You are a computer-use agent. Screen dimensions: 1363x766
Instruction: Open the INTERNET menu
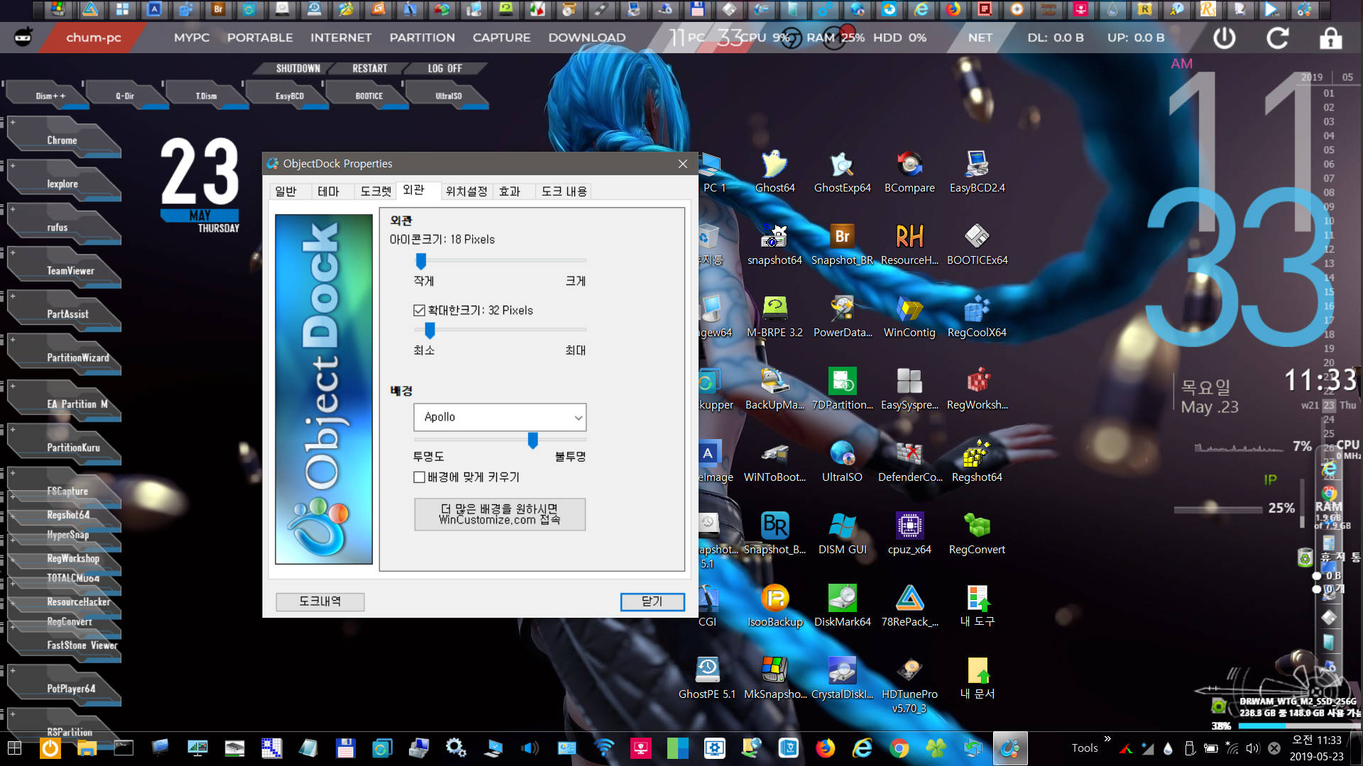pos(341,38)
